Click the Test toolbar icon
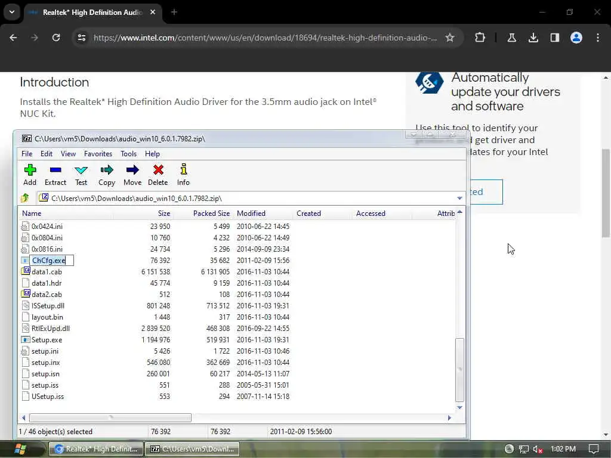Viewport: 611px width, 458px height. point(81,170)
